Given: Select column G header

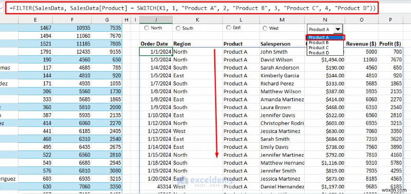Looking at the screenshot, I should [107, 19].
